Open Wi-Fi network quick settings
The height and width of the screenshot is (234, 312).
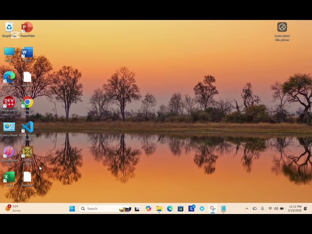[270, 209]
